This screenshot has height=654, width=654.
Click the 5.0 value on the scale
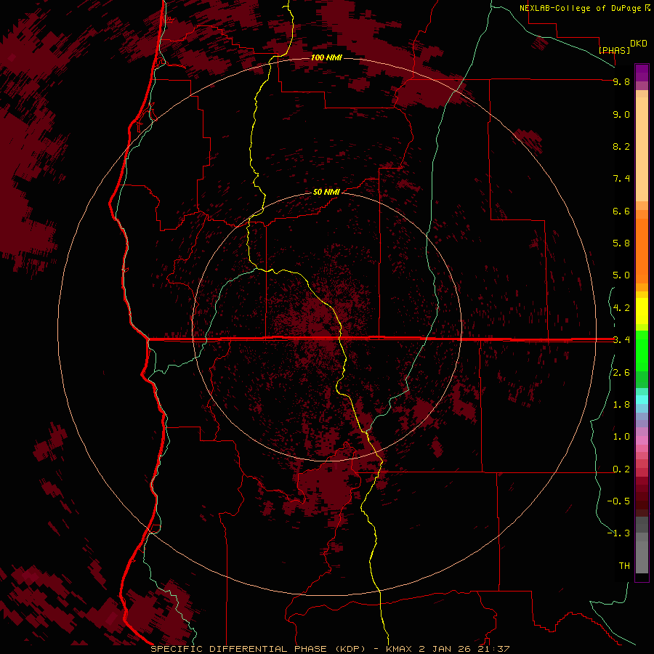[621, 275]
